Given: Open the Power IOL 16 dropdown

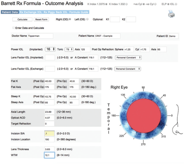Looking at the screenshot, I should tap(50, 49).
